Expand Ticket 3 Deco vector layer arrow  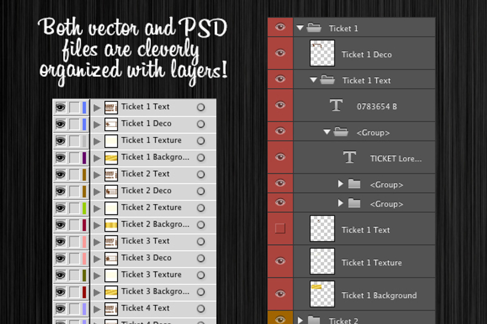(97, 258)
